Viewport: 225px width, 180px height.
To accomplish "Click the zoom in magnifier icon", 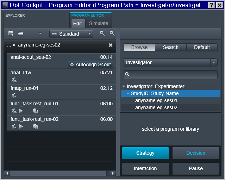I will point(102,33).
